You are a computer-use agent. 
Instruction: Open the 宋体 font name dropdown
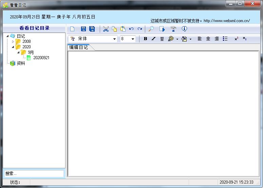114,39
